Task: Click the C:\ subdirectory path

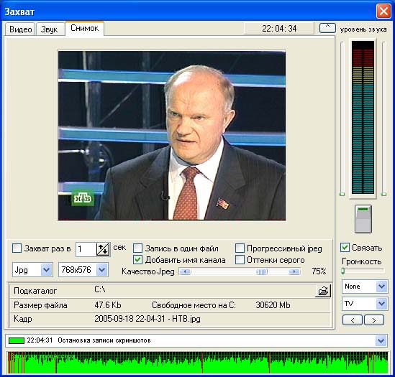Action: [100, 289]
